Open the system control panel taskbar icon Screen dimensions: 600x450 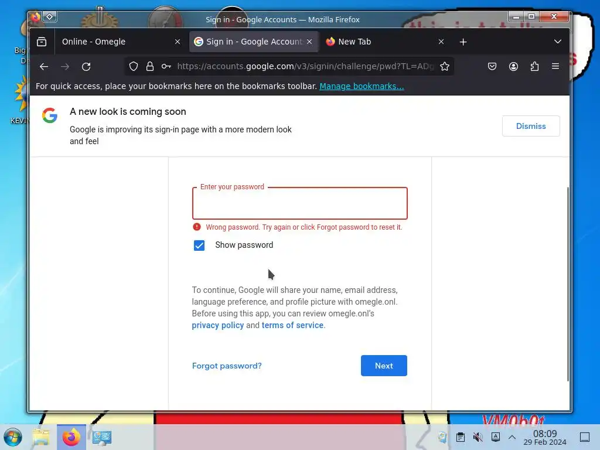(102, 437)
